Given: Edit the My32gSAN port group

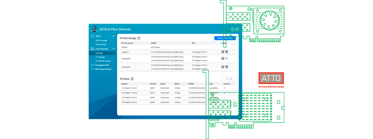Looking at the screenshot, I should pos(223,67).
